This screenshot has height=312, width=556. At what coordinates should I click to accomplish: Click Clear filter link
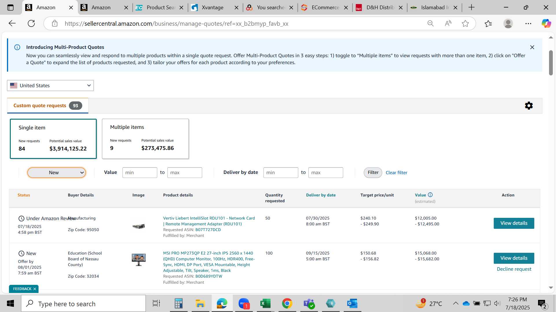(x=396, y=172)
